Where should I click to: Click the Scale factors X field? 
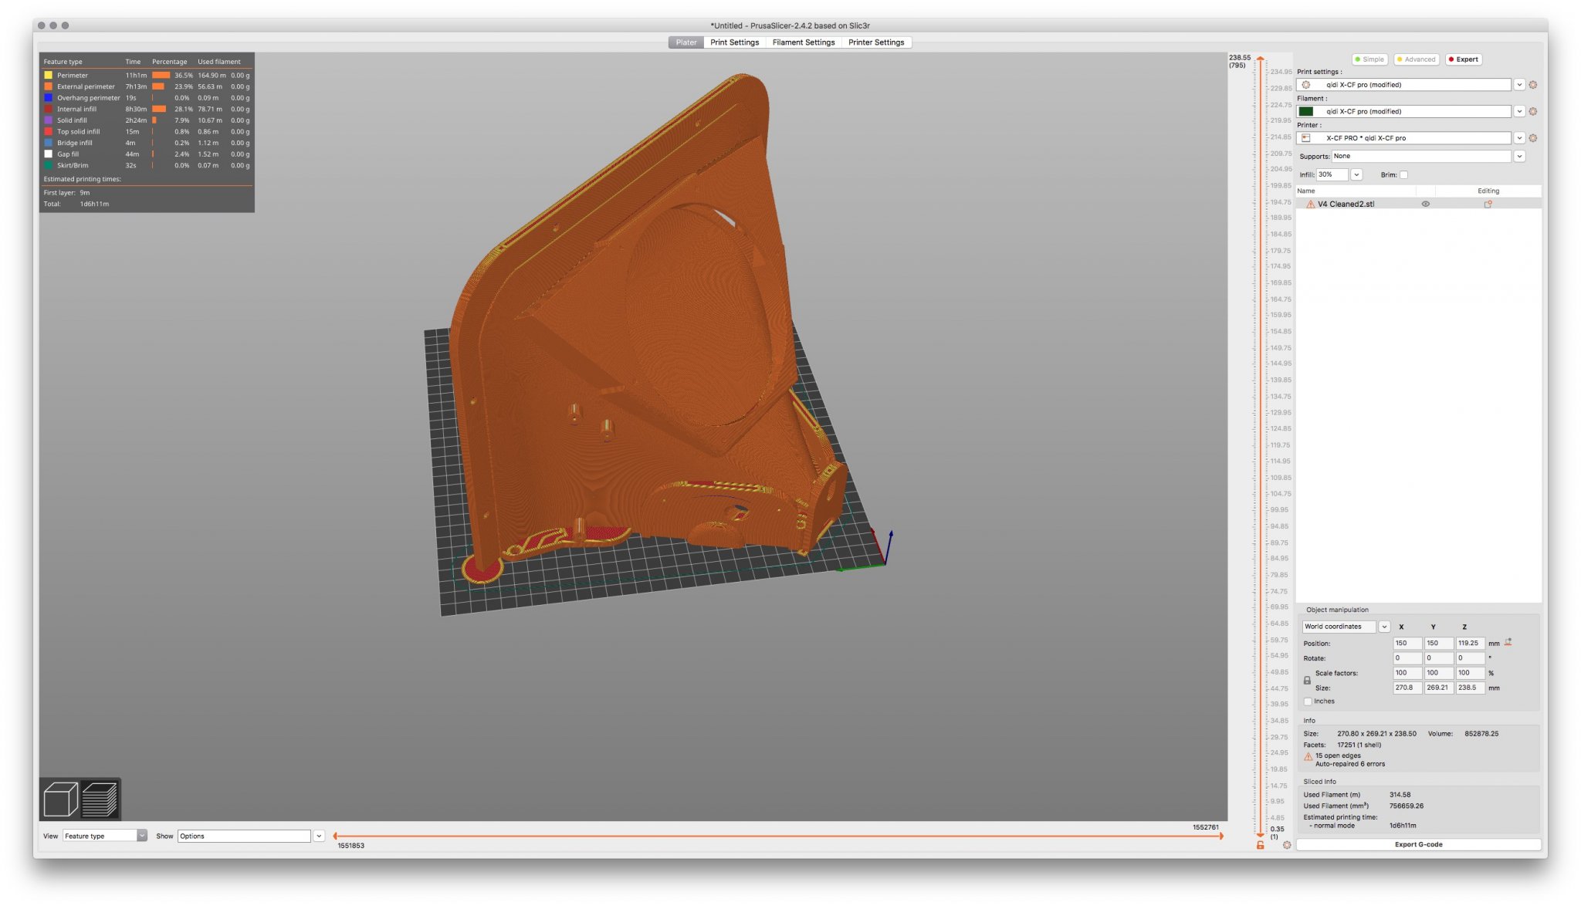click(x=1407, y=673)
